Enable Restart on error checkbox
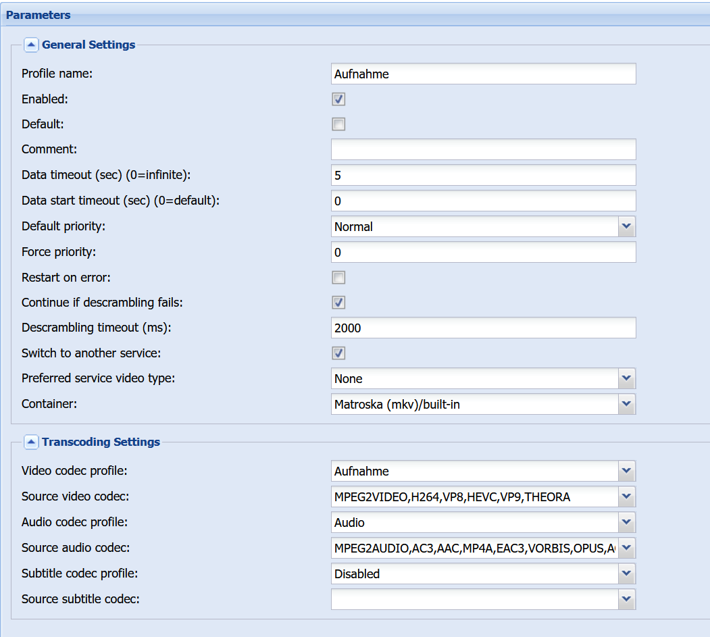The height and width of the screenshot is (637, 710). (x=338, y=278)
